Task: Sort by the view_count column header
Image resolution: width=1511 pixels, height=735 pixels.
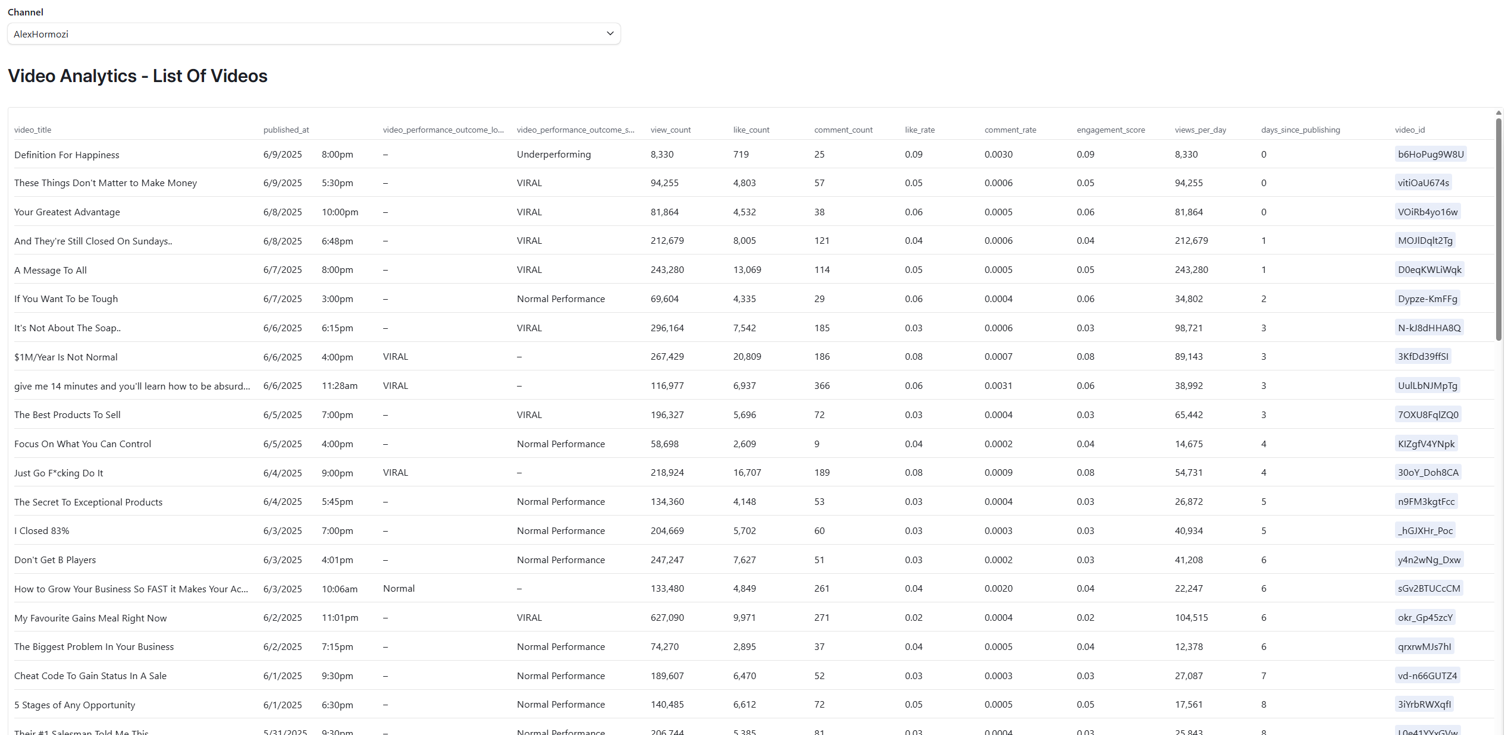Action: [670, 130]
